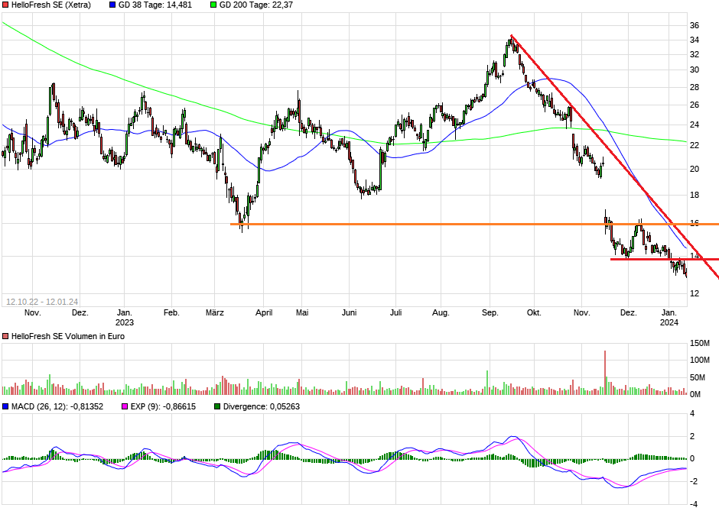The height and width of the screenshot is (511, 719).
Task: Click the Mai month label on the axis
Action: (x=302, y=312)
